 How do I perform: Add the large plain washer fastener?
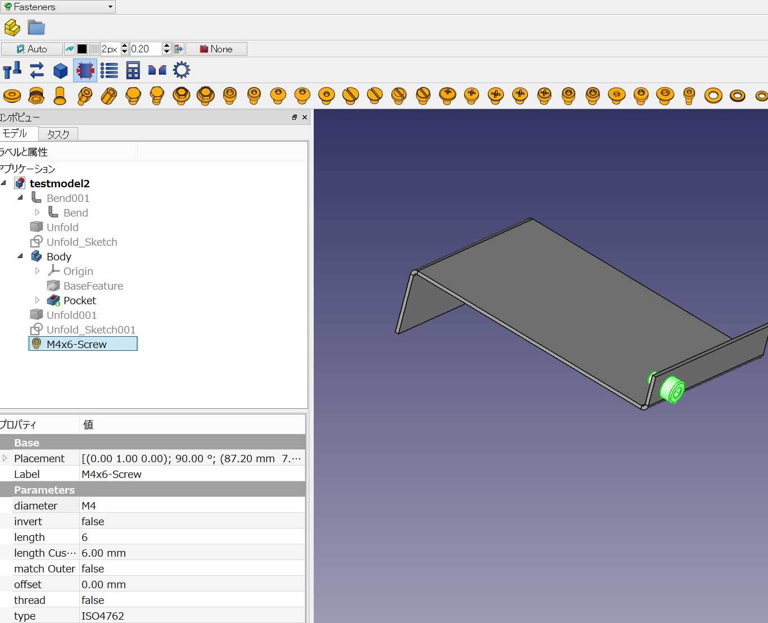713,96
